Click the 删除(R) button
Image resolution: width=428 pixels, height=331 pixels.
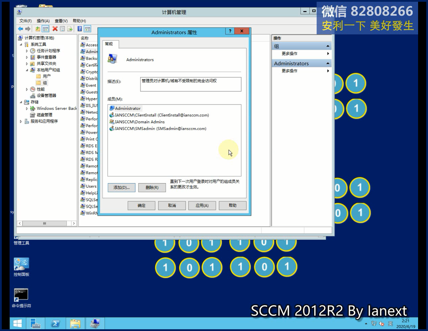(152, 187)
